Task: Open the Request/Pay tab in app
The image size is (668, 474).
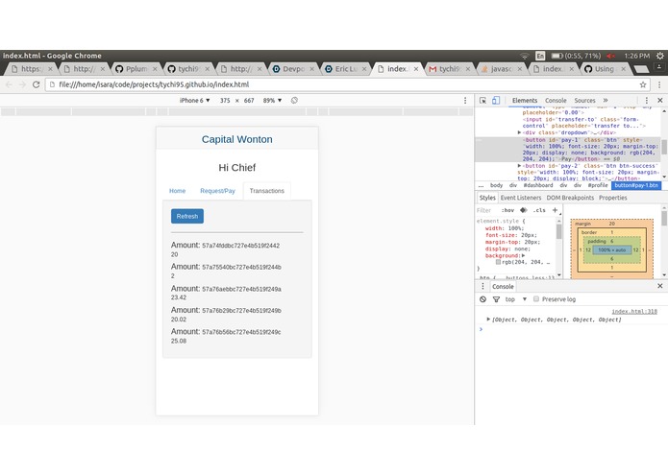Action: (217, 191)
